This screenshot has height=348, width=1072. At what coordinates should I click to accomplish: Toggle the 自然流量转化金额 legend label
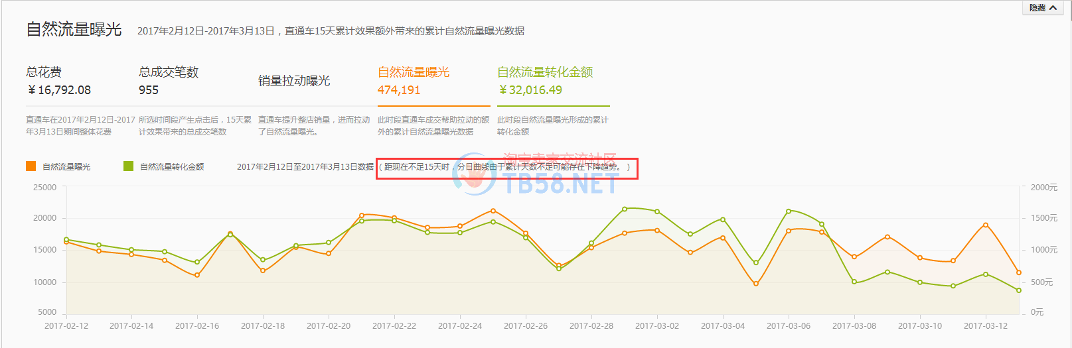(x=172, y=167)
